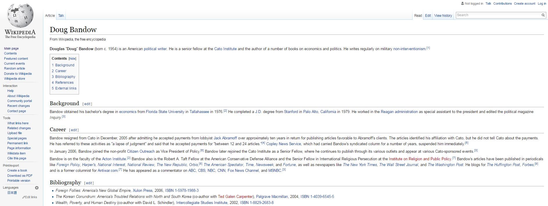This screenshot has width=548, height=206.
Task: Jump to Career in contents
Action: (x=59, y=71)
